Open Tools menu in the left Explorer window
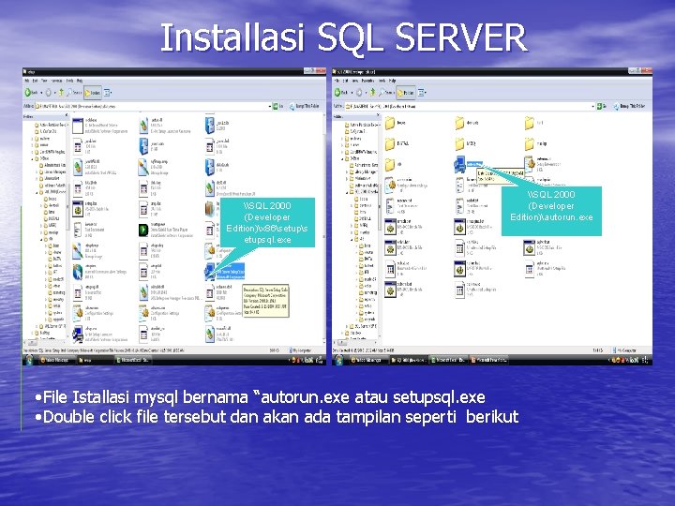The image size is (675, 506). (69, 81)
